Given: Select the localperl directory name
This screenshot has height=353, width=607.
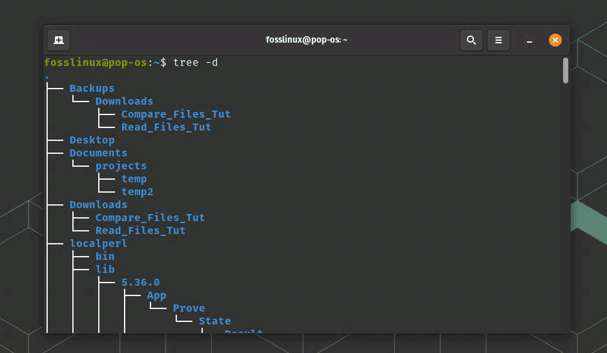Looking at the screenshot, I should click(x=98, y=243).
